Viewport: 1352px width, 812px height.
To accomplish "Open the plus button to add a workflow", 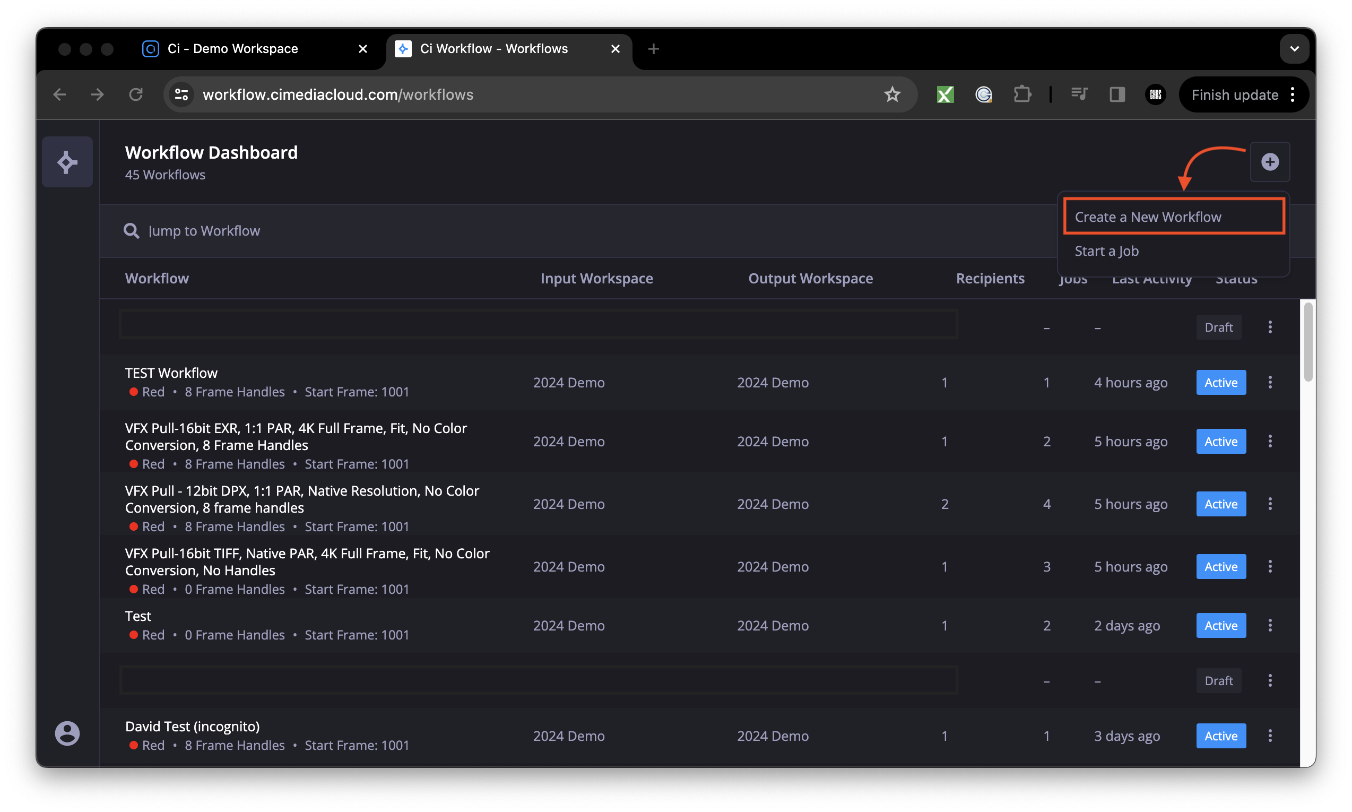I will point(1270,161).
